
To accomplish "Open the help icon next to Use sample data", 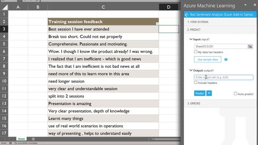I will 226,60.
